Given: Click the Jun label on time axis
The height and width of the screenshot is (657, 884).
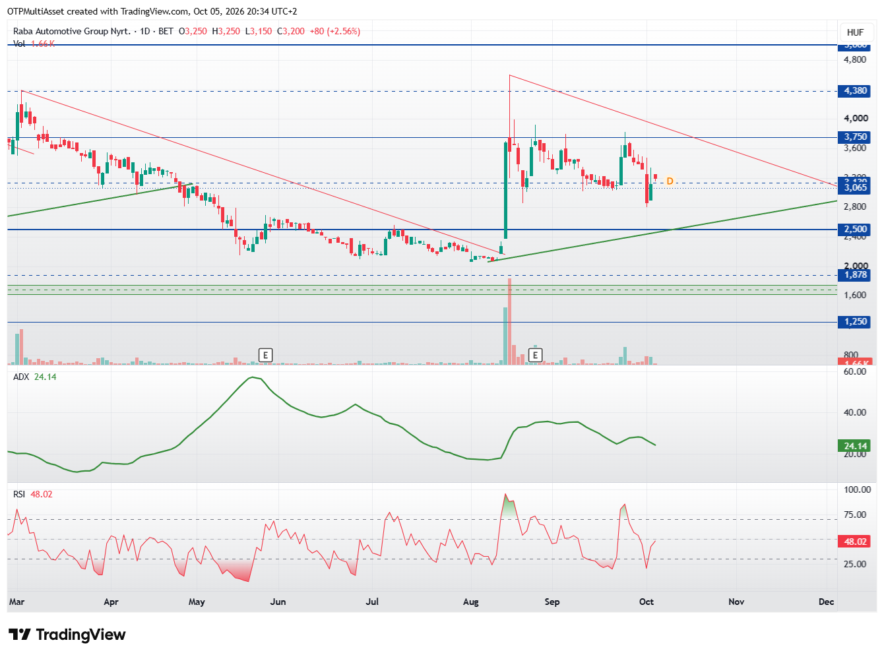Looking at the screenshot, I should [x=278, y=602].
